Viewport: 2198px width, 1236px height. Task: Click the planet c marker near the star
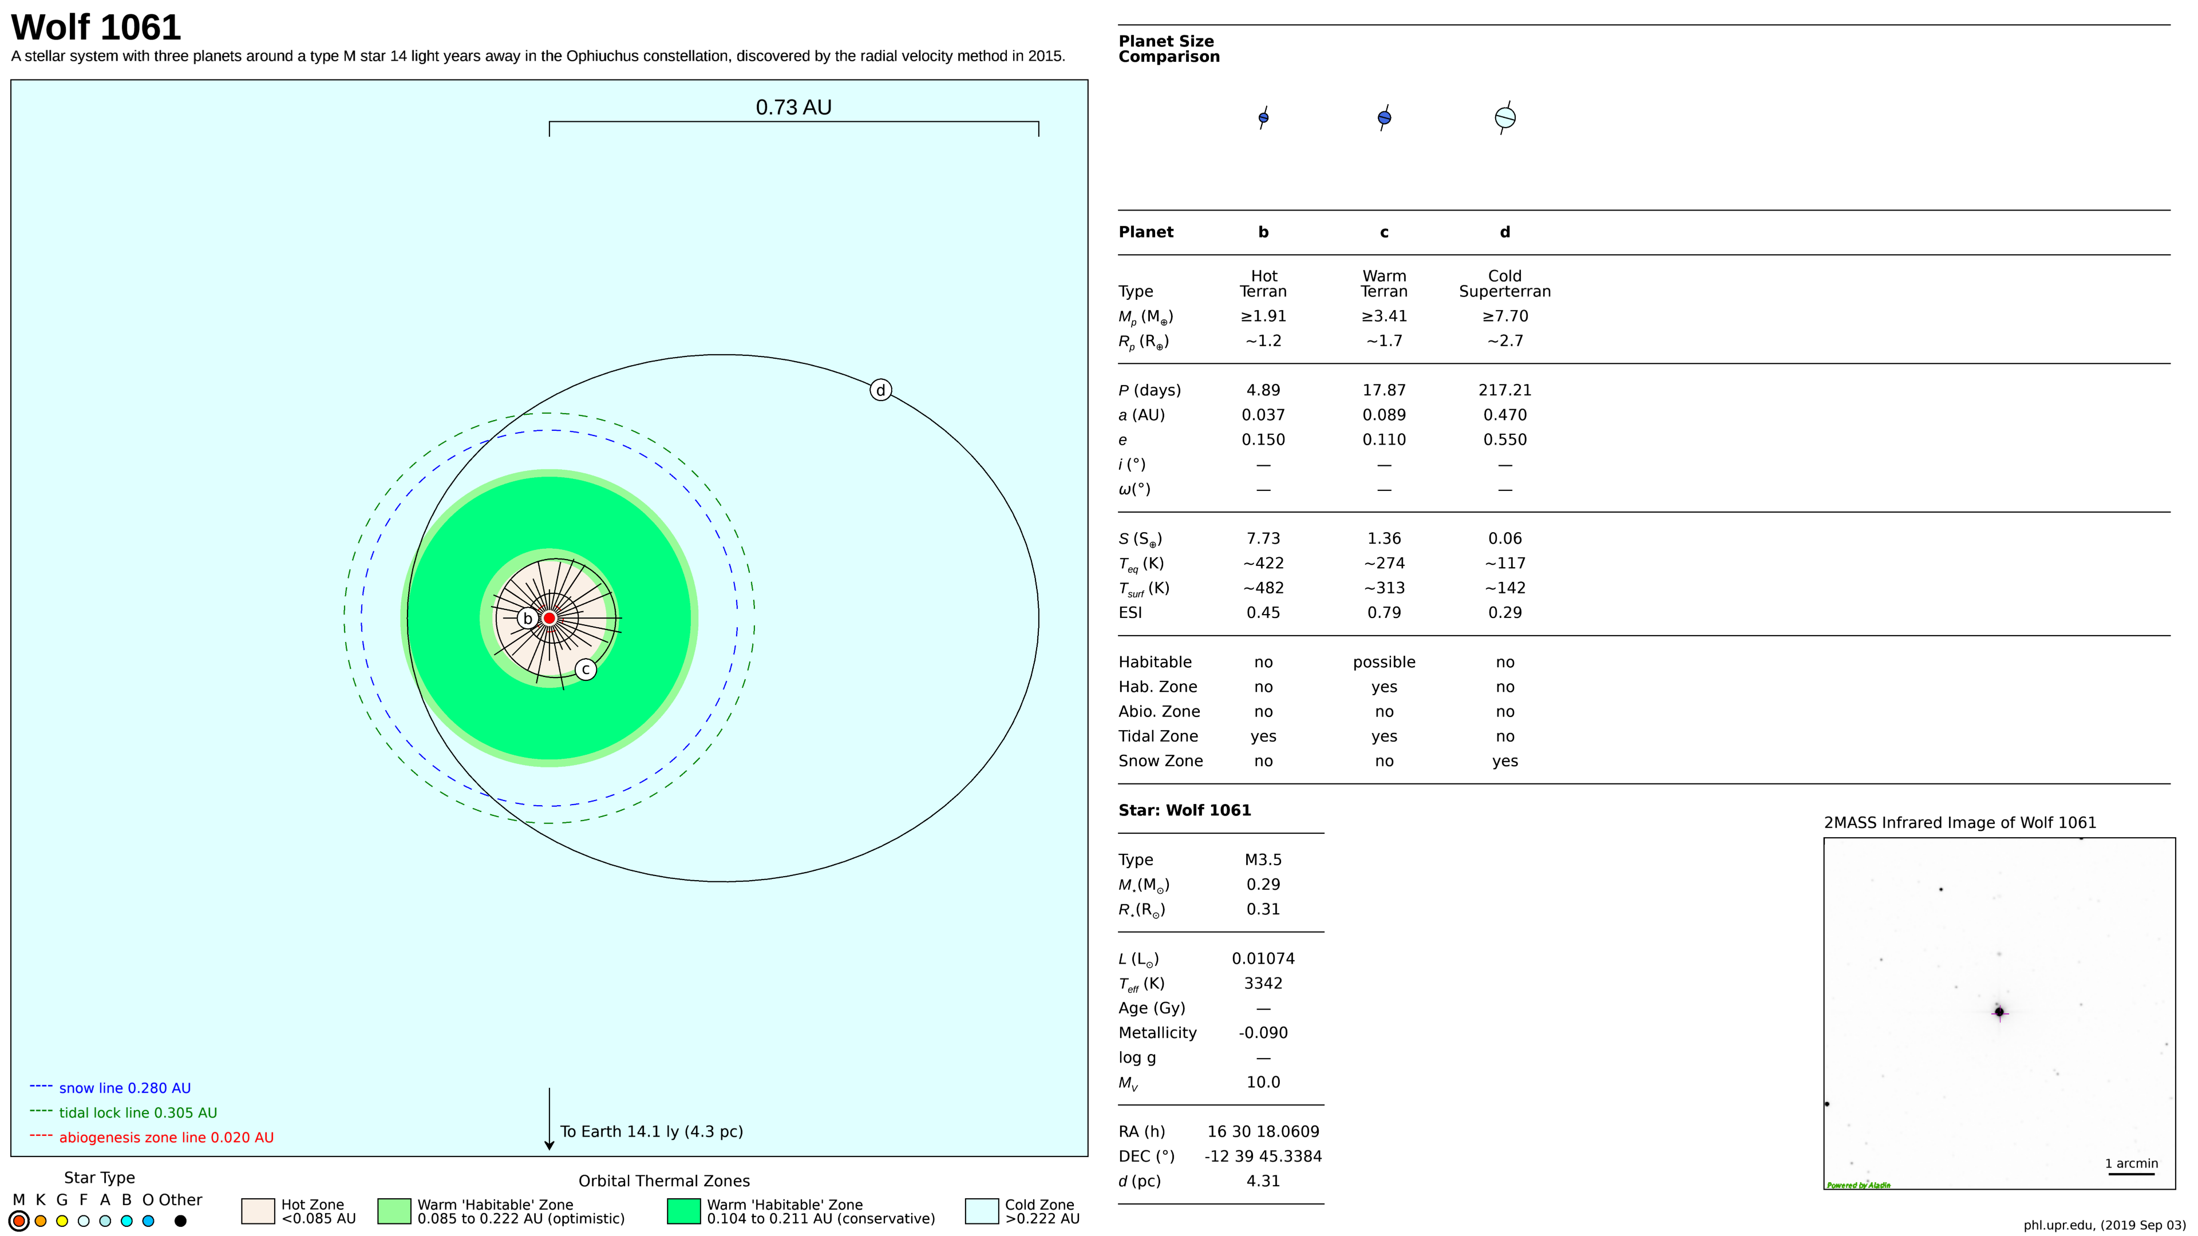point(586,669)
